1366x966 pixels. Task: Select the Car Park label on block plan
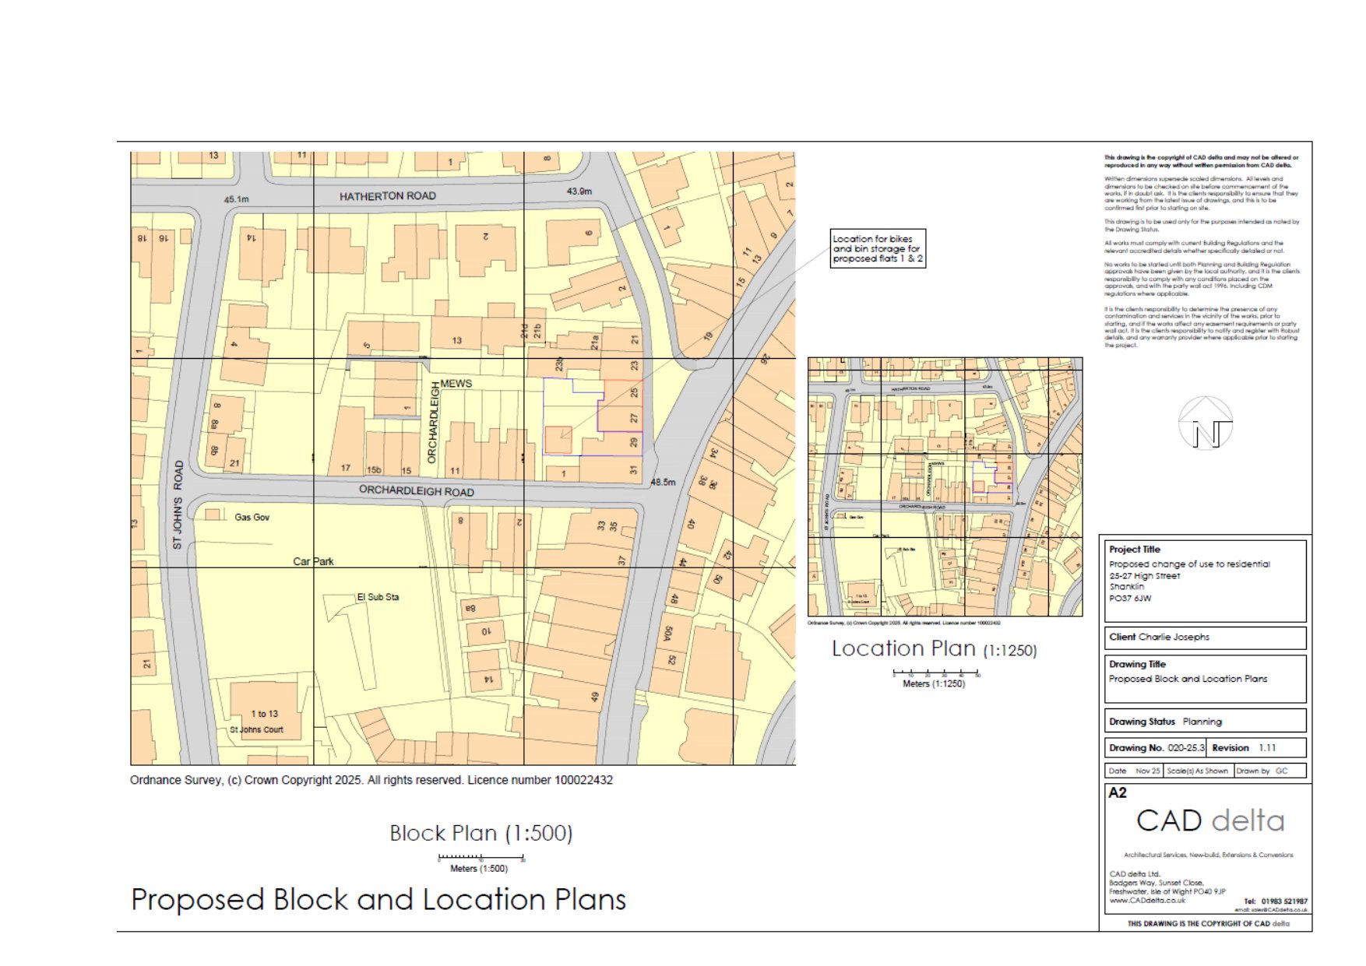[x=313, y=561]
